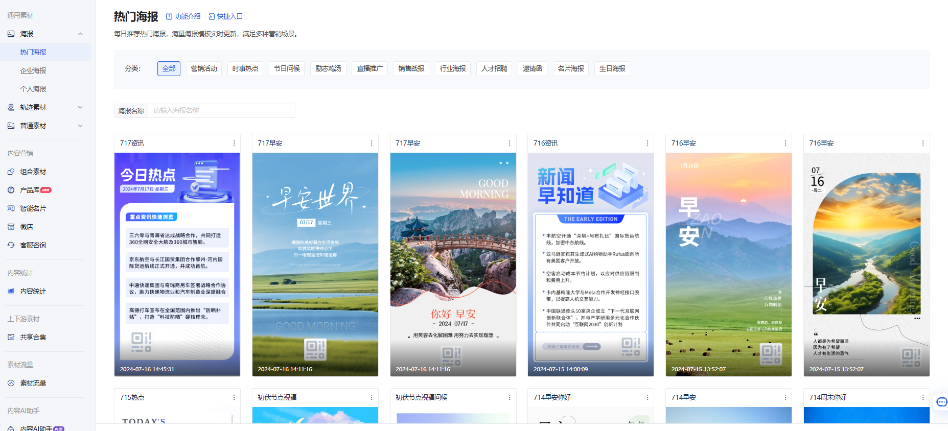Choose the 直播推广 category

click(369, 68)
